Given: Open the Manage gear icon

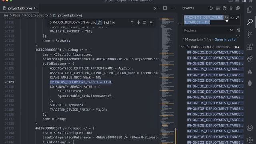Looking at the screenshot, I should coord(250,140).
